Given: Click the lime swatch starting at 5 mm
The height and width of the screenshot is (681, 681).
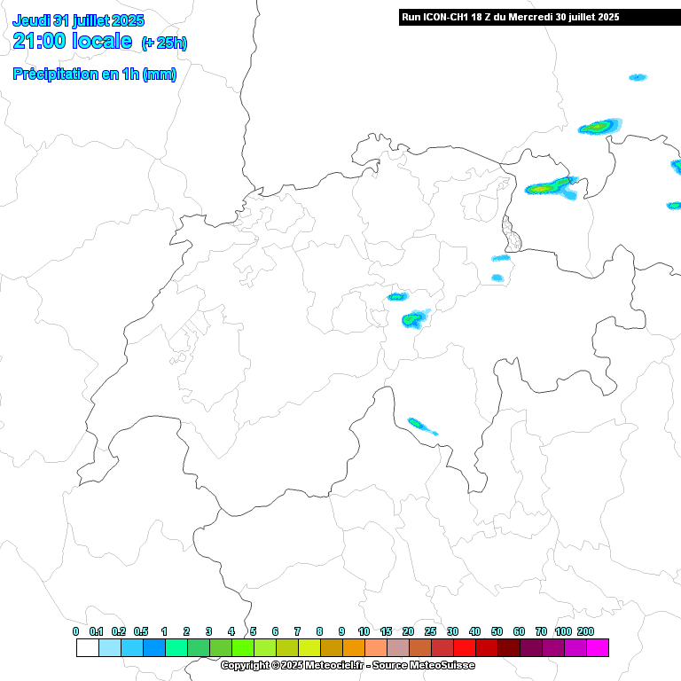Looking at the screenshot, I should click(x=265, y=647).
